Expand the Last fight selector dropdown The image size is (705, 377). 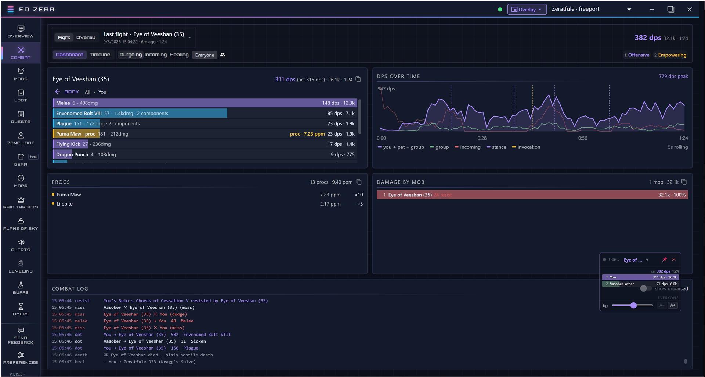coord(189,37)
